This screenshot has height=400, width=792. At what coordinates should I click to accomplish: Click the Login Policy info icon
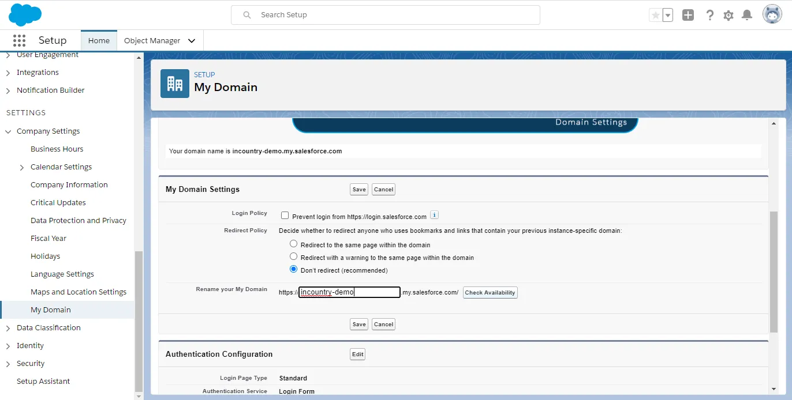435,215
